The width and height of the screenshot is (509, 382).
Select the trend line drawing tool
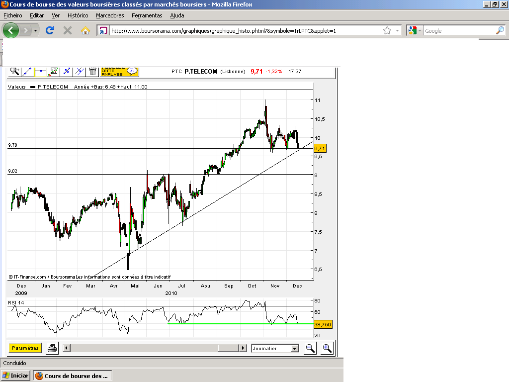(27, 72)
